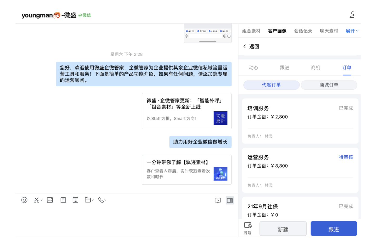Open the 运营服务 order card
The image size is (368, 243).
[300, 170]
